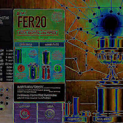Toggle the green-ringed circle at bottom left
The width and height of the screenshot is (123, 123).
[x=2, y=109]
